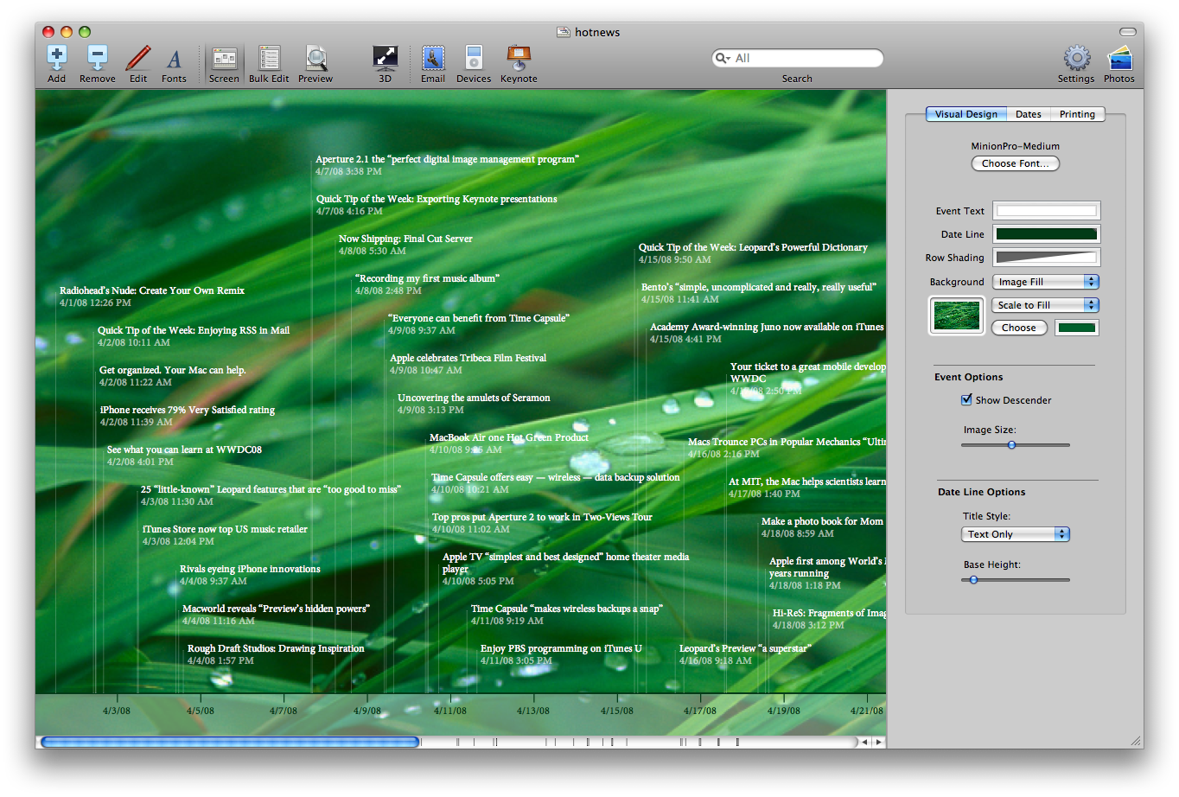Switch to the Dates tab

[1029, 114]
